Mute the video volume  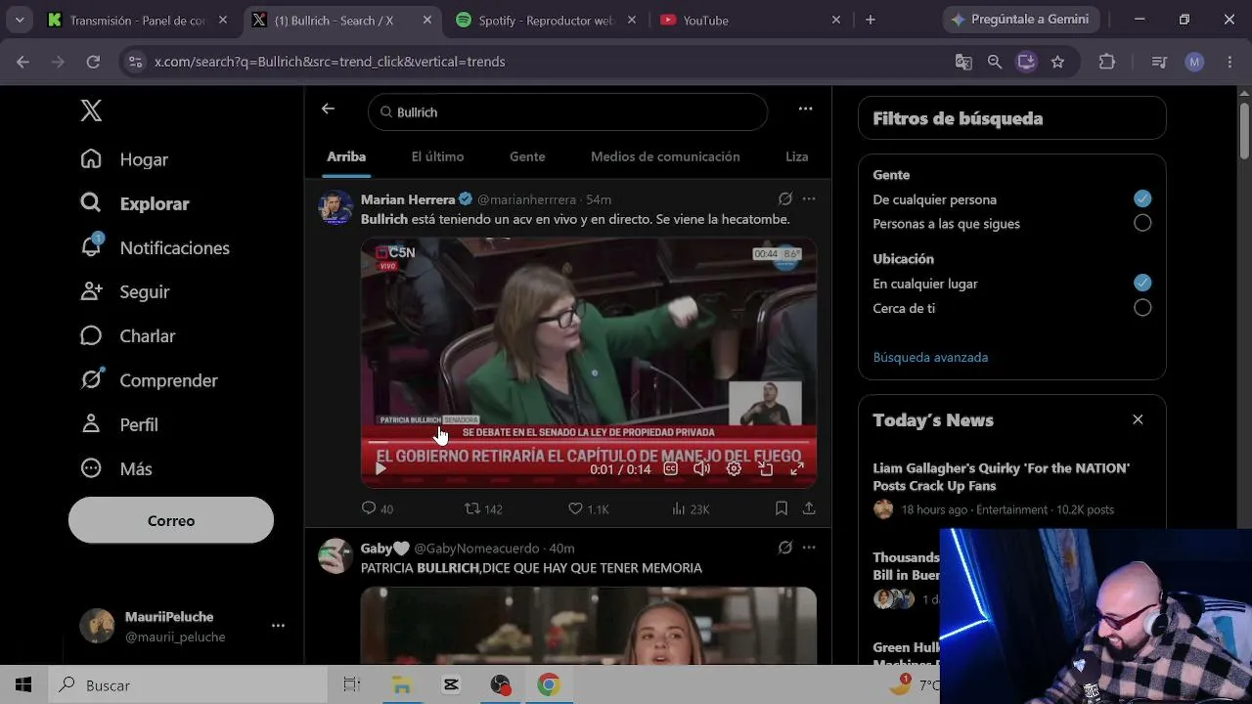click(701, 468)
